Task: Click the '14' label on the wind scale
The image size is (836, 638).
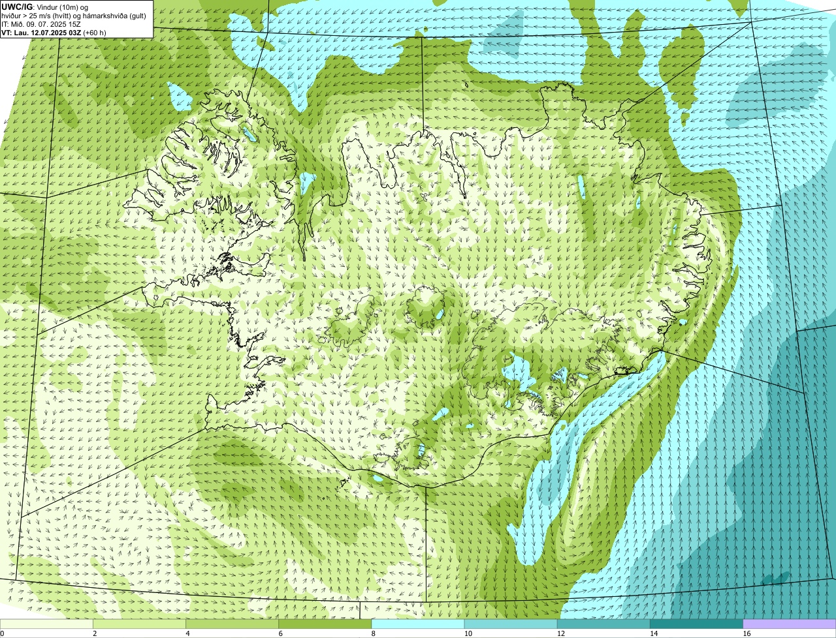Action: pyautogui.click(x=654, y=633)
